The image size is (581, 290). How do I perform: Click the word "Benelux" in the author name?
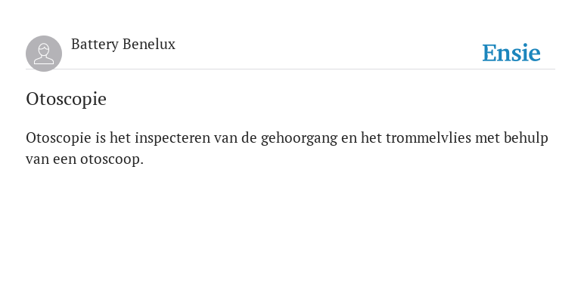[x=149, y=44]
